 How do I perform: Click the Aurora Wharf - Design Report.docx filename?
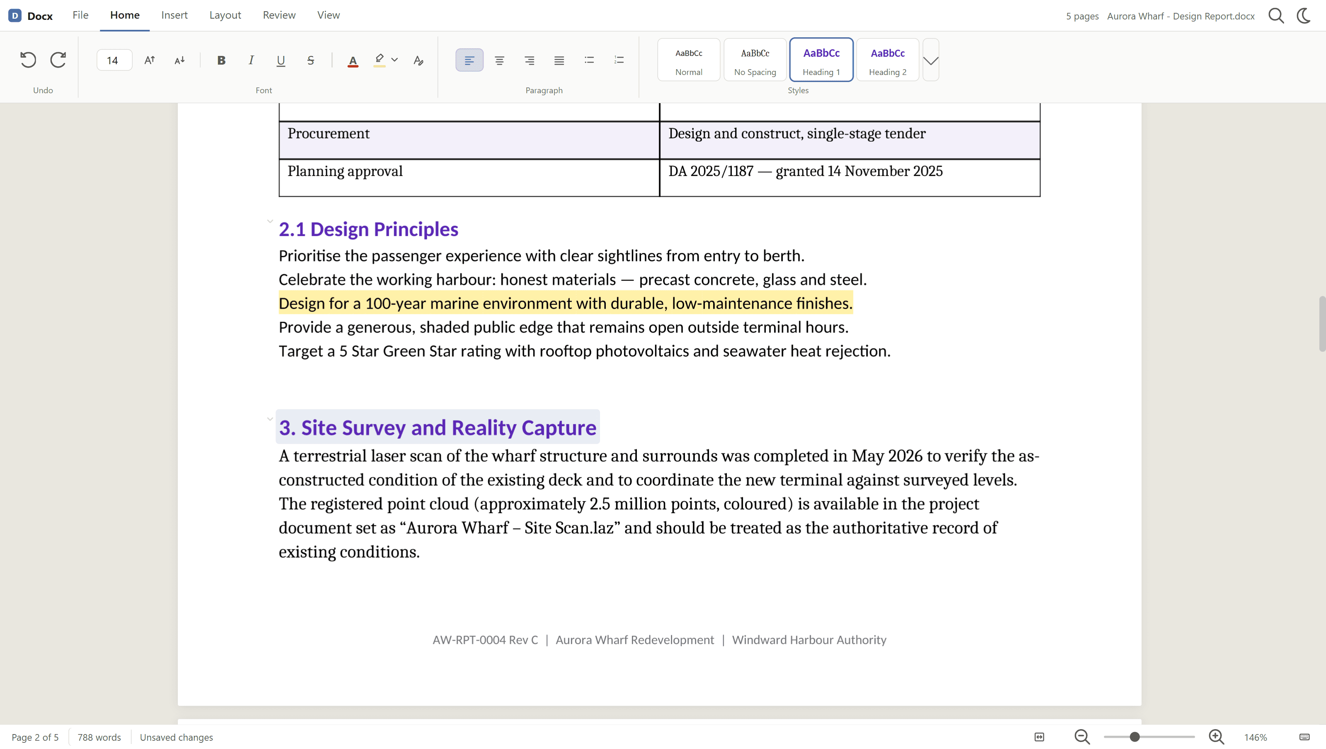point(1180,16)
